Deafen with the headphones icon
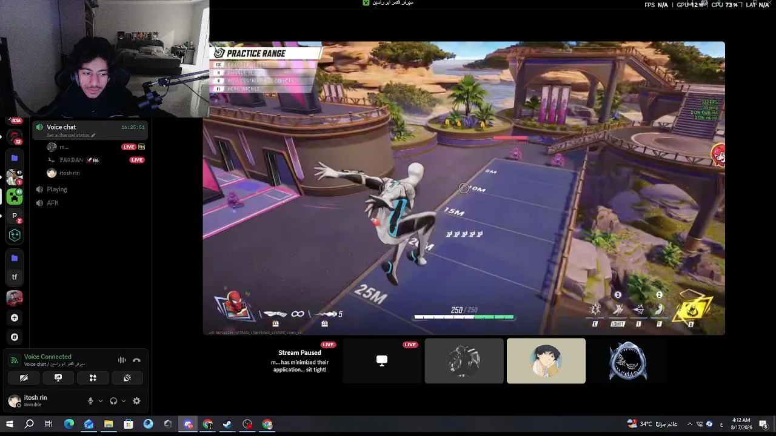 113,401
